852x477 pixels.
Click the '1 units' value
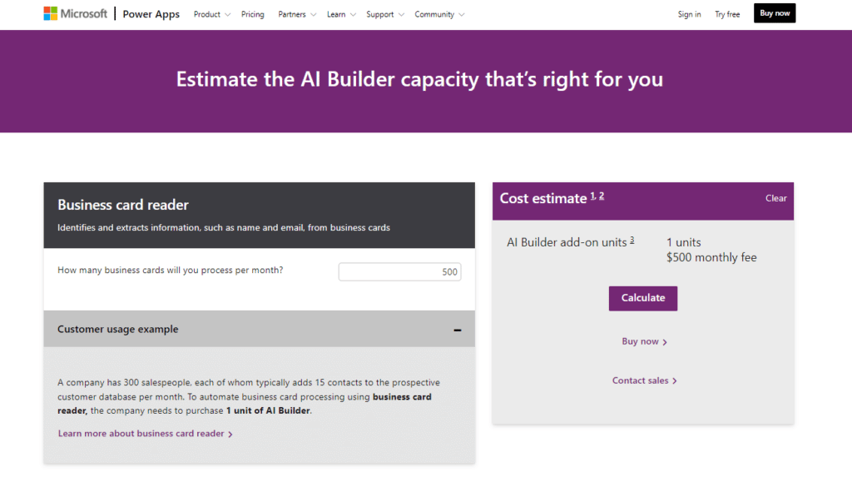(x=684, y=242)
